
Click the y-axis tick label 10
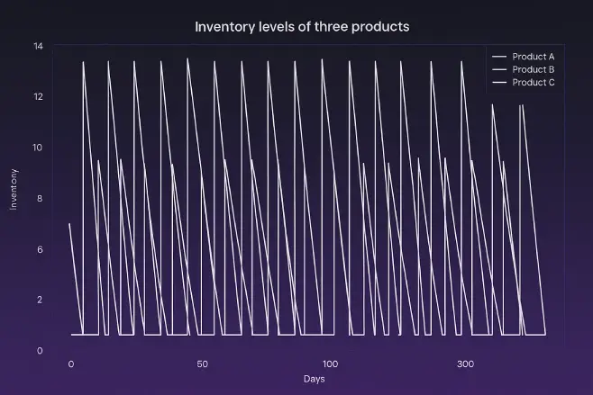click(38, 148)
